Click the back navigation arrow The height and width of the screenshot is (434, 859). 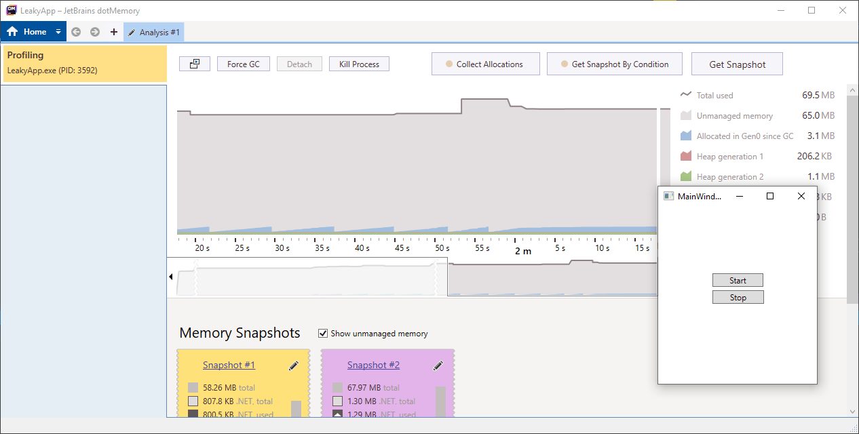pyautogui.click(x=75, y=31)
